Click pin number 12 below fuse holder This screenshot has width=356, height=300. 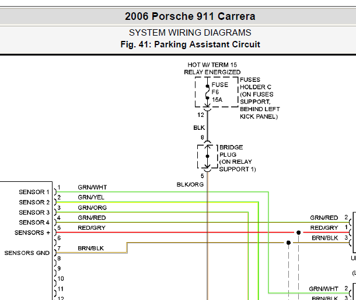coord(201,115)
